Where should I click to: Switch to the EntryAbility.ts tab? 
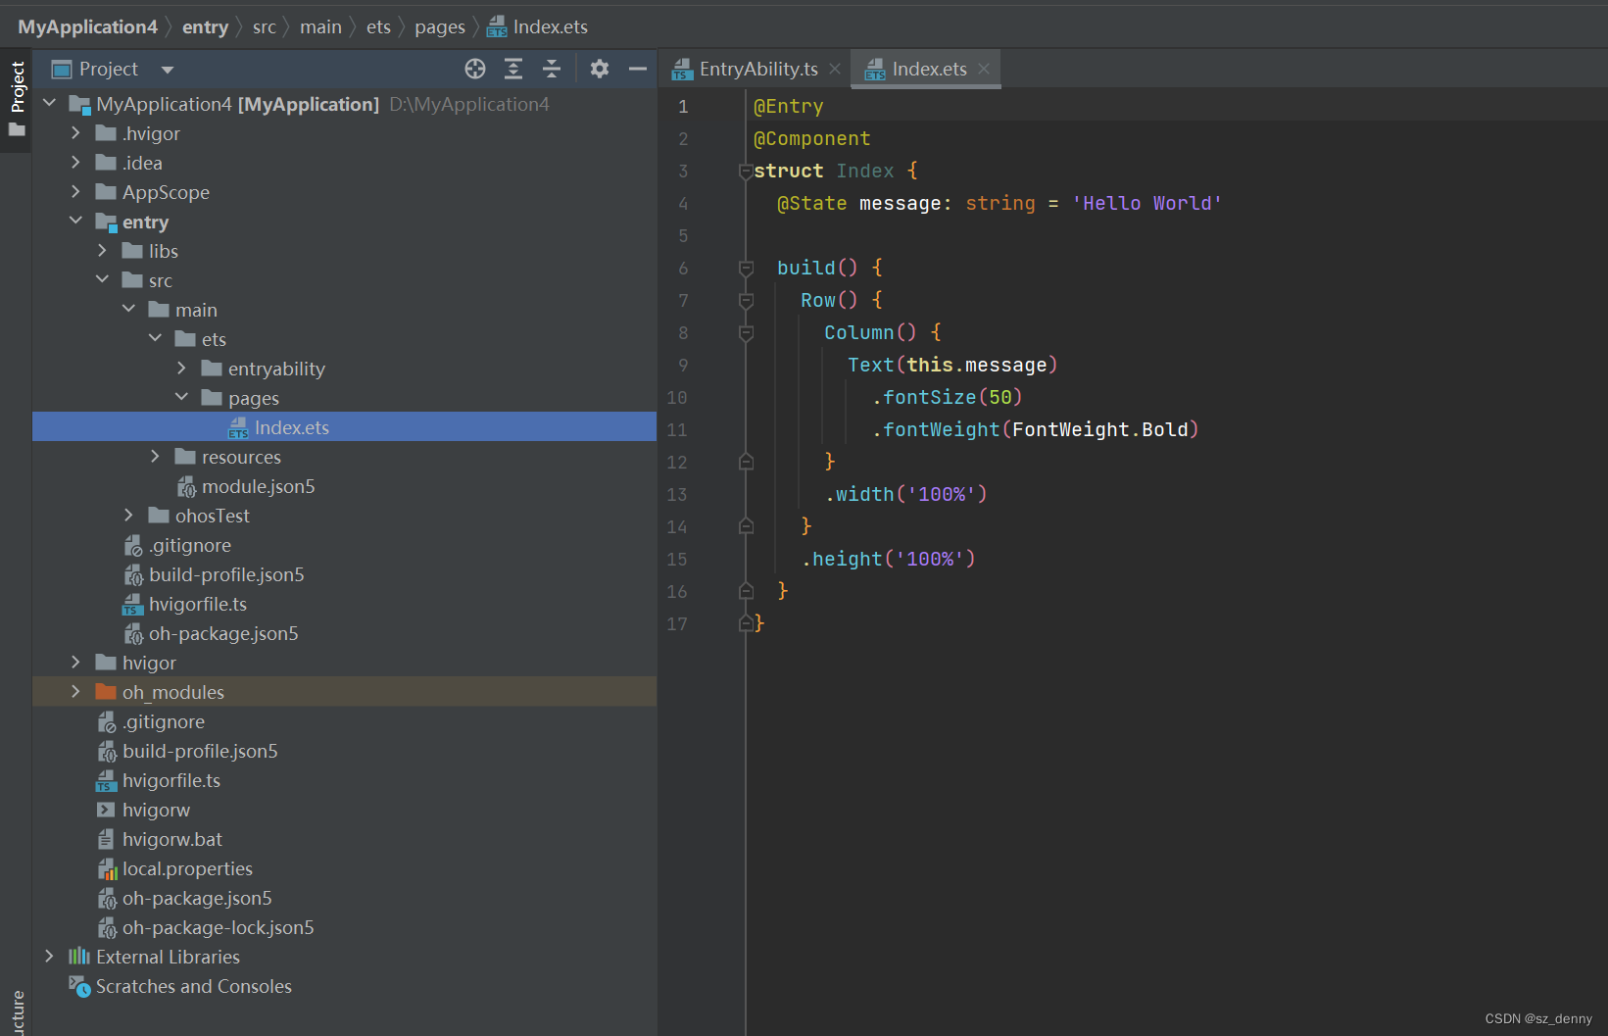(755, 69)
